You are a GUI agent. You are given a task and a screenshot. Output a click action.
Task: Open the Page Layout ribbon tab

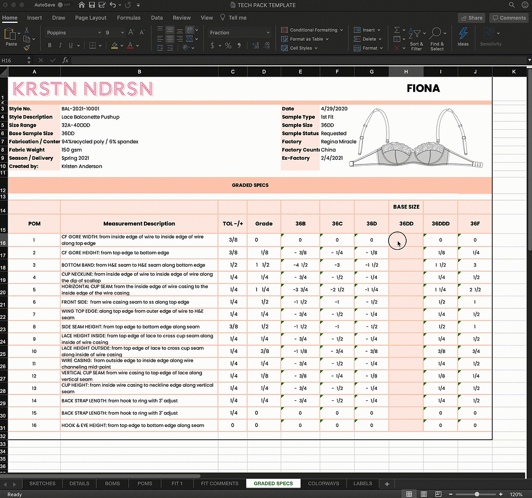point(91,18)
